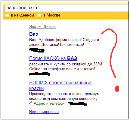Click the blacked-out URL beside 'Адрес и телефон'

78,103
